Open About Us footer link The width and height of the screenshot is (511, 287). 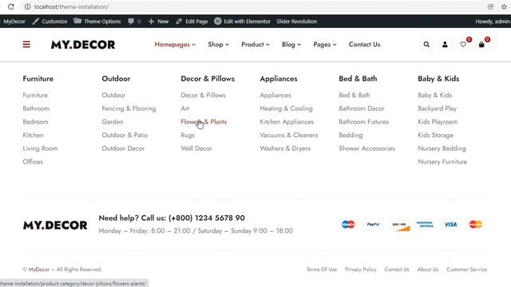coord(428,269)
